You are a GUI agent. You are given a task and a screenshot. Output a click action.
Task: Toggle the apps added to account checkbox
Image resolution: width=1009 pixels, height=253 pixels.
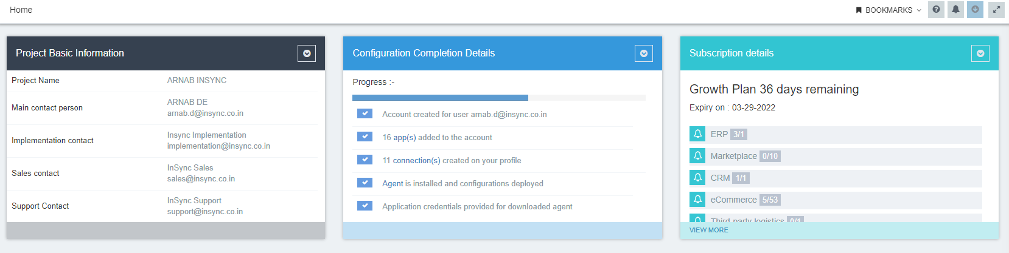[365, 137]
